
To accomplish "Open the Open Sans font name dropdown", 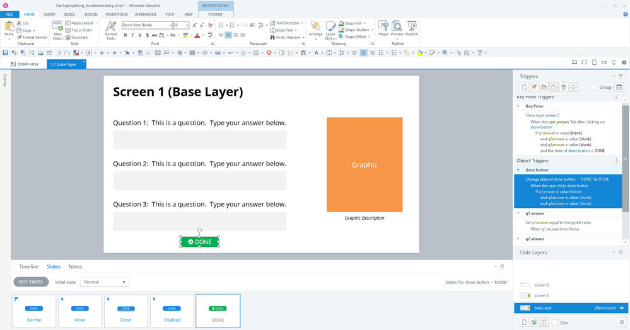I will [x=170, y=25].
